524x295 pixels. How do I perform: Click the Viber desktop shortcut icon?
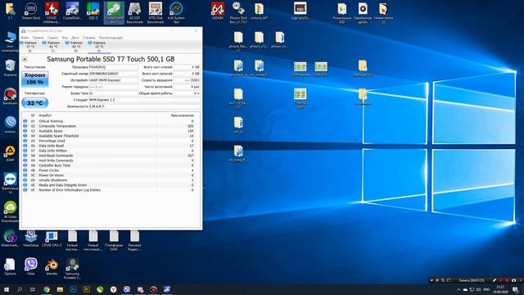click(x=31, y=266)
